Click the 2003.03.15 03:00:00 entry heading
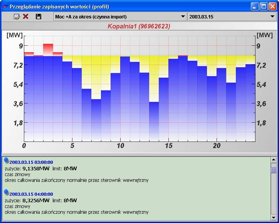The height and width of the screenshot is (223, 279). [31, 162]
